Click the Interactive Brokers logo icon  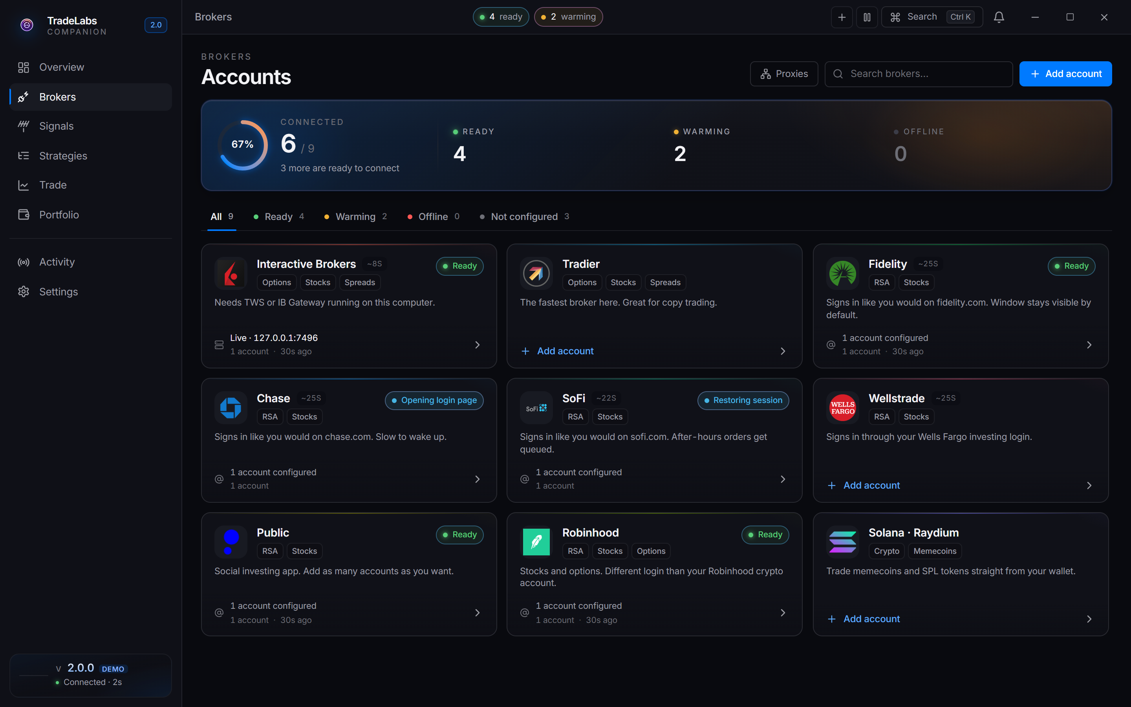click(231, 273)
